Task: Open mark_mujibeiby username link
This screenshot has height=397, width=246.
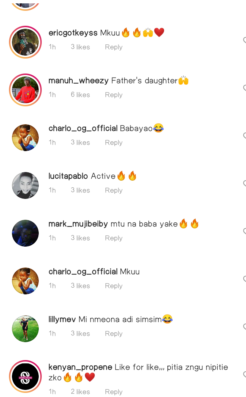Action: 78,224
